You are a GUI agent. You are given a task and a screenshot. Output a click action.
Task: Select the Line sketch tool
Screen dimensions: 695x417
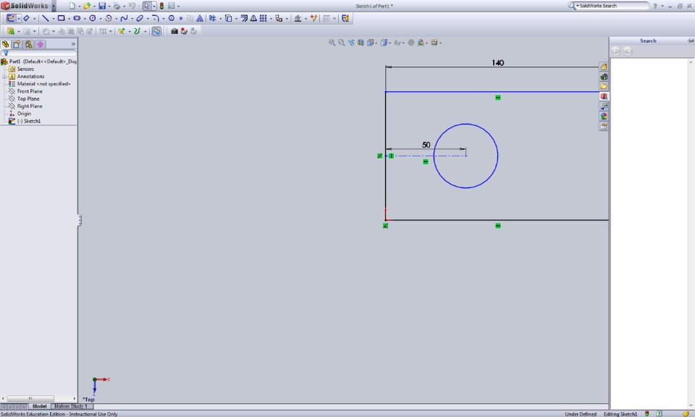tap(45, 18)
